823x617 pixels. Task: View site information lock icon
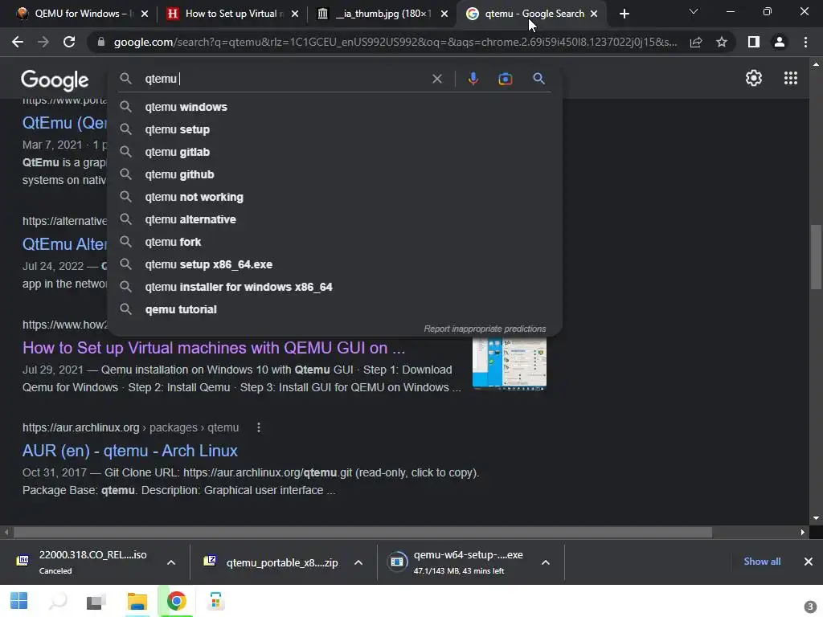101,42
